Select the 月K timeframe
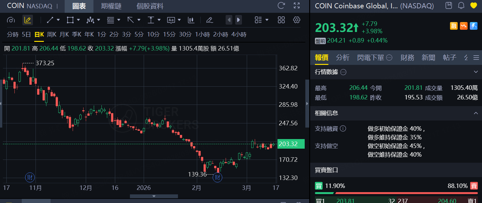 (x=64, y=34)
